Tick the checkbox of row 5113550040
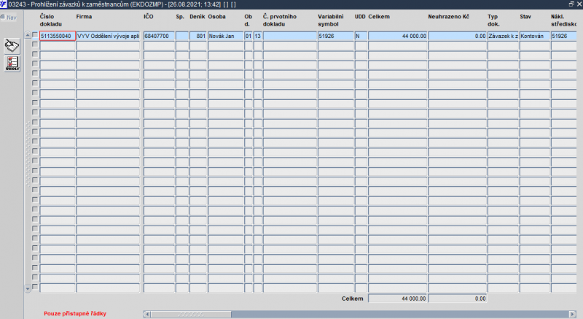This screenshot has width=583, height=319. tap(35, 34)
